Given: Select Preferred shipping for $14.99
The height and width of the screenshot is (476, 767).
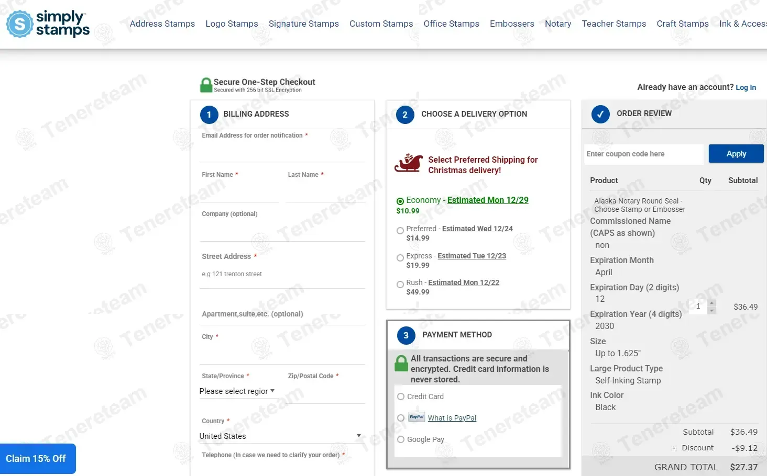Looking at the screenshot, I should 400,231.
